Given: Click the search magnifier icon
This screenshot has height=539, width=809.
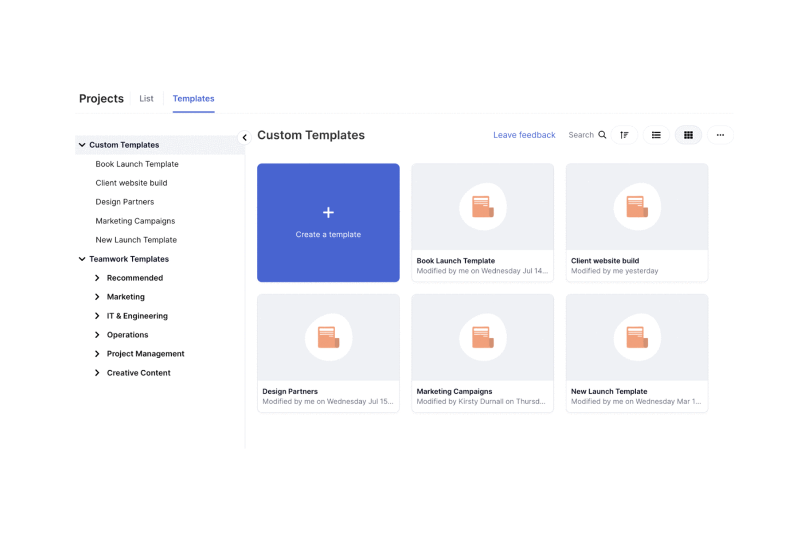Looking at the screenshot, I should pyautogui.click(x=602, y=135).
